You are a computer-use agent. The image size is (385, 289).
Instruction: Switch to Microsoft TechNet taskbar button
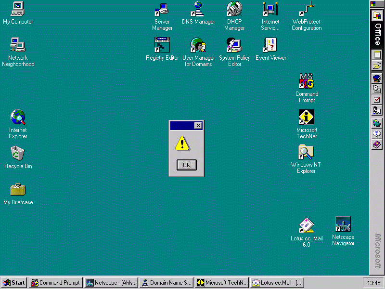pos(222,283)
